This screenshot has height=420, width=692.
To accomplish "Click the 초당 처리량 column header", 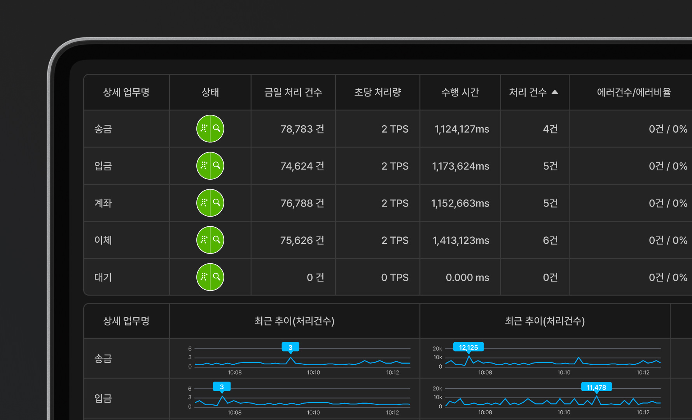I will pos(377,92).
